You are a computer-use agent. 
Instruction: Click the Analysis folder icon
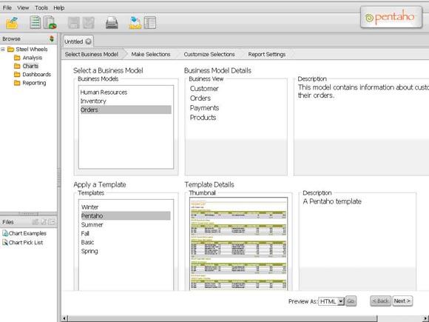[17, 58]
